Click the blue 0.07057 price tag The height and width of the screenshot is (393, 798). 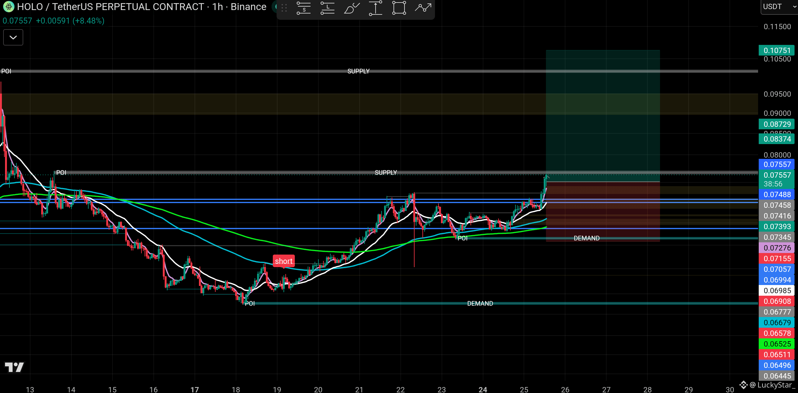point(777,269)
